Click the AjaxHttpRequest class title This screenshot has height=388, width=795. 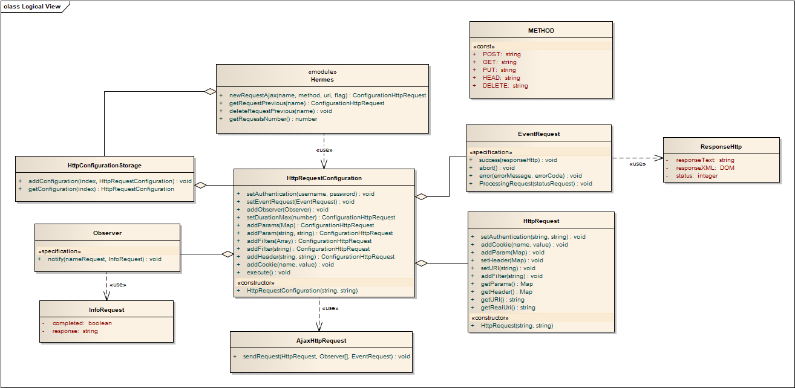tap(321, 341)
